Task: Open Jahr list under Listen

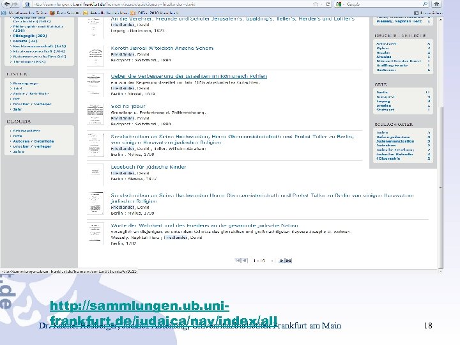Action: click(17, 109)
